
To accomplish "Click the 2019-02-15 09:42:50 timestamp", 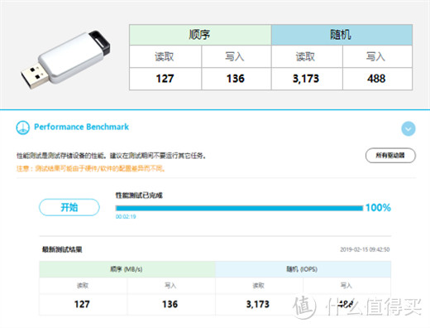I will pos(365,249).
